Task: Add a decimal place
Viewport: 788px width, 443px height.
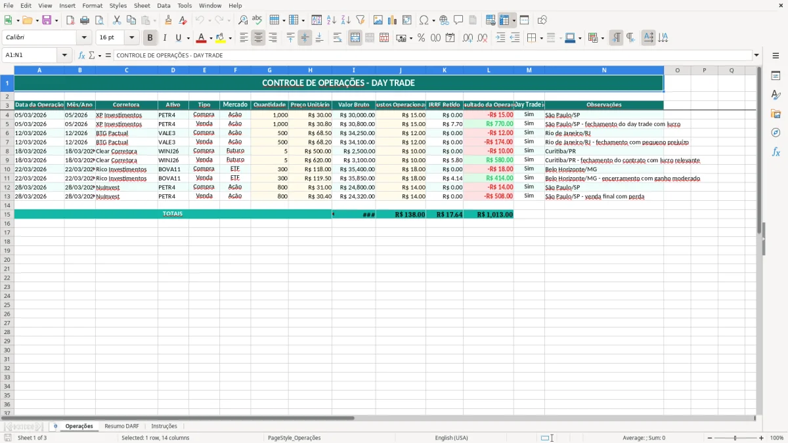Action: click(468, 38)
